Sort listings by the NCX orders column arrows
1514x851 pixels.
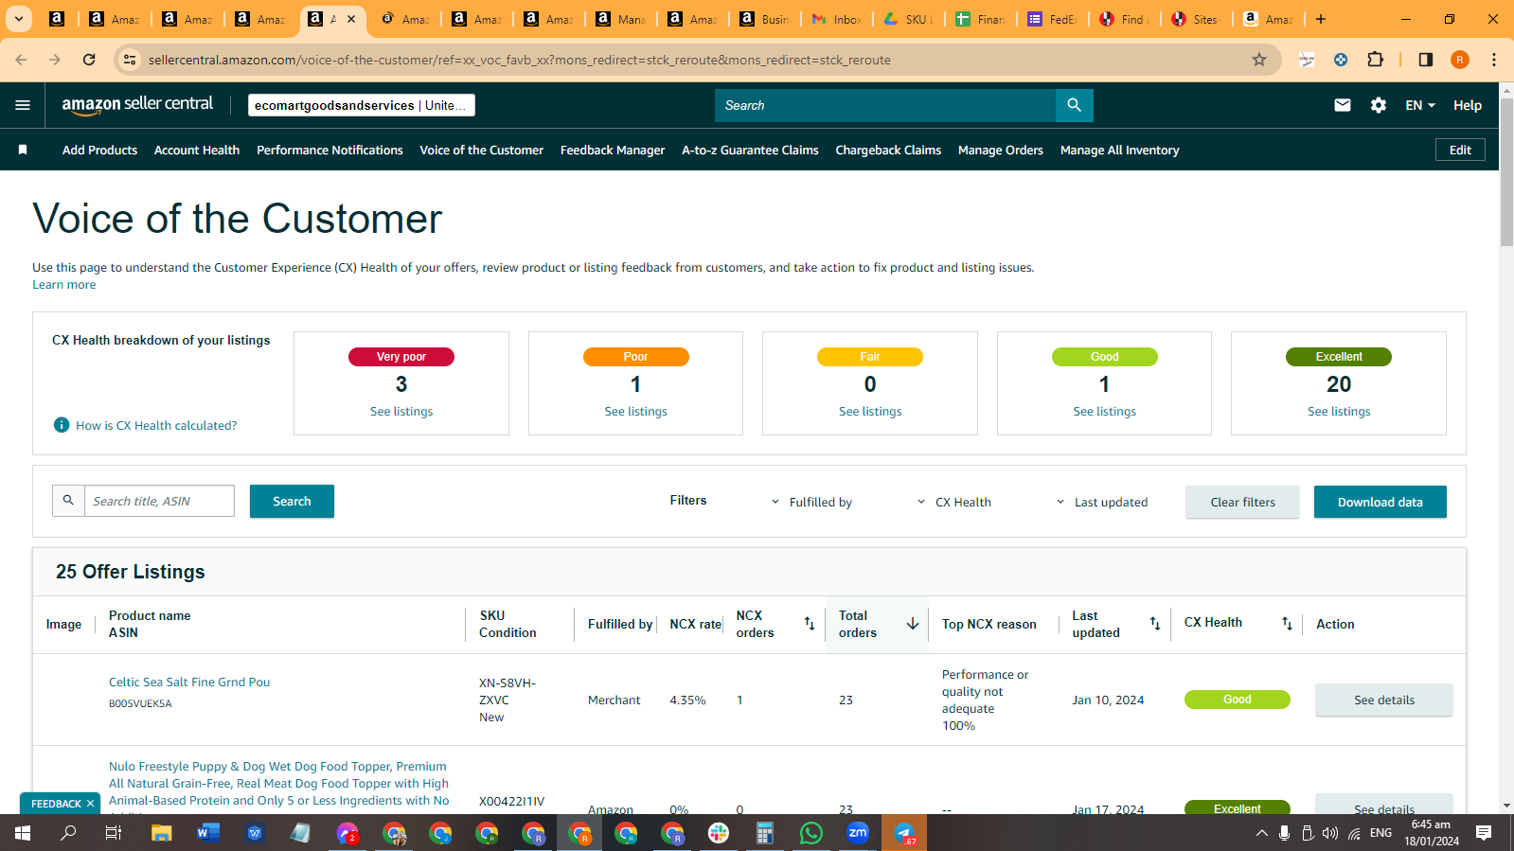click(810, 623)
